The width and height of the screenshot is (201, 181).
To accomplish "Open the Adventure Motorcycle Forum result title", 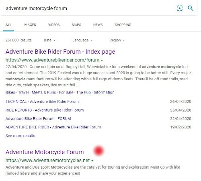I will [45, 152].
